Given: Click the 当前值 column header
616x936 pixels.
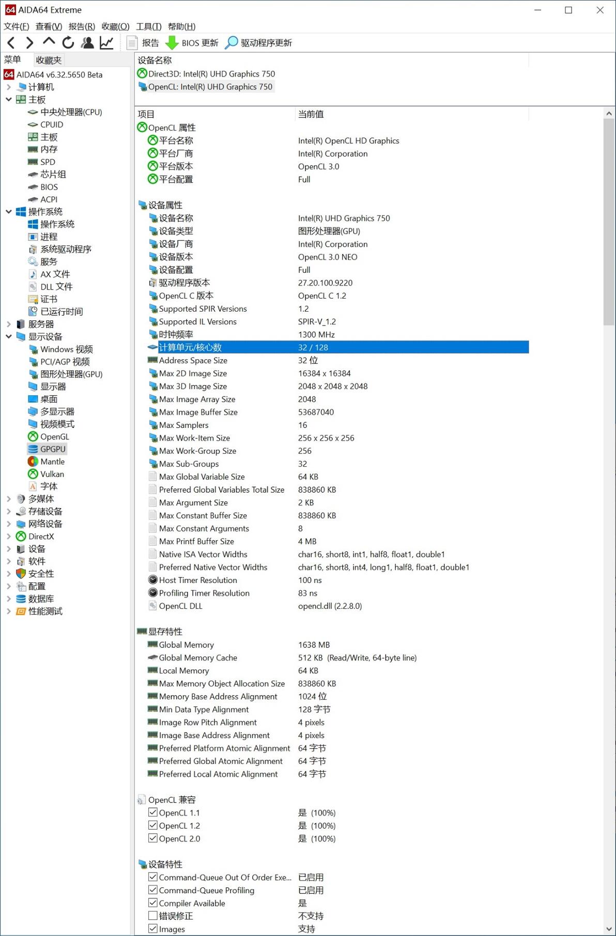Looking at the screenshot, I should pyautogui.click(x=412, y=114).
